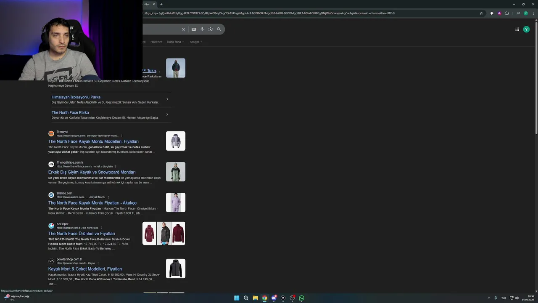This screenshot has width=538, height=303.
Task: Start voice search with microphone icon
Action: coord(202,29)
